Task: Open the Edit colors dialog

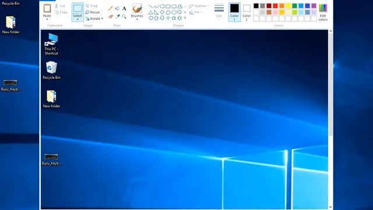Action: coord(323,13)
